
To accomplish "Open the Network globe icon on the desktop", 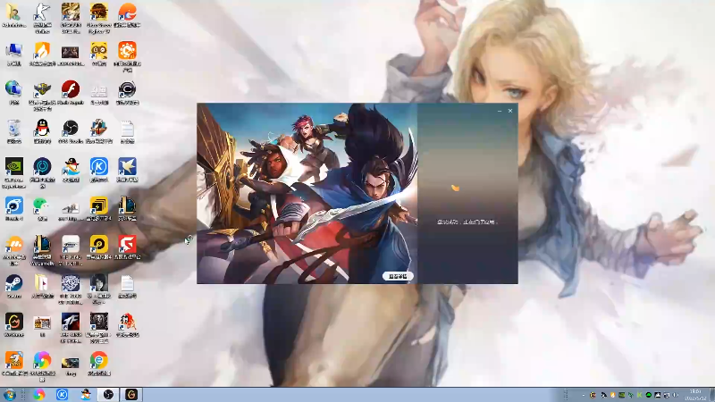I will click(13, 89).
